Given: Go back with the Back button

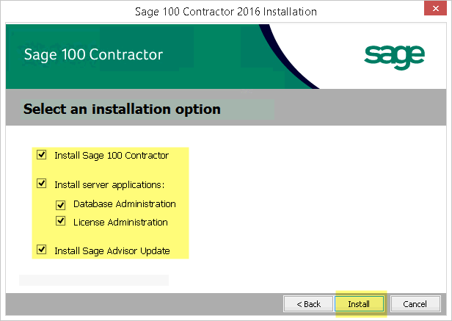Looking at the screenshot, I should tap(308, 304).
